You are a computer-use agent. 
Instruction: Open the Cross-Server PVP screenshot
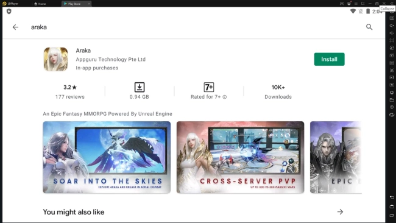240,157
